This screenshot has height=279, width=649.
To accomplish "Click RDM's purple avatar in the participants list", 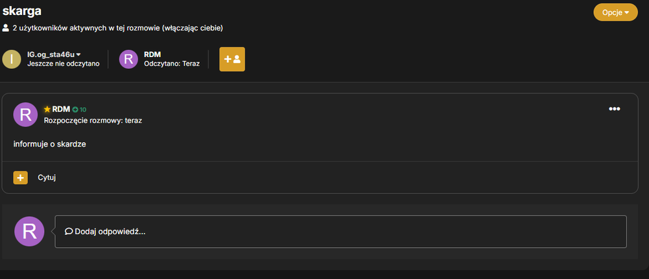I will (x=129, y=59).
